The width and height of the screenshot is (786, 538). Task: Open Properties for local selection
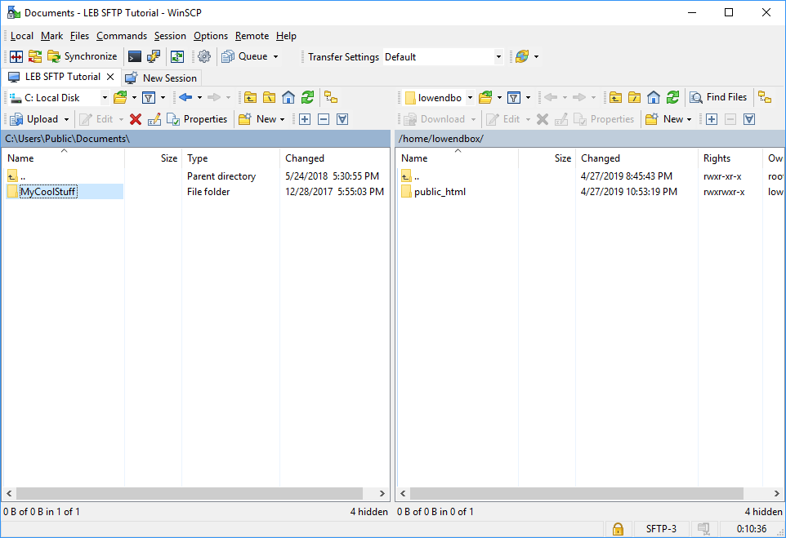[x=198, y=119]
